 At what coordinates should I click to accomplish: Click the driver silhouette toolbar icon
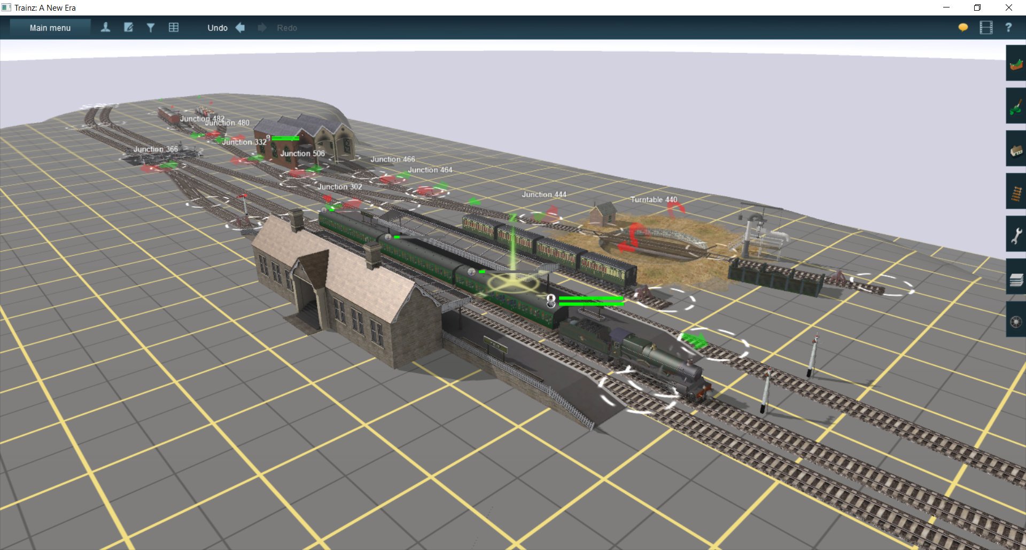click(x=105, y=27)
